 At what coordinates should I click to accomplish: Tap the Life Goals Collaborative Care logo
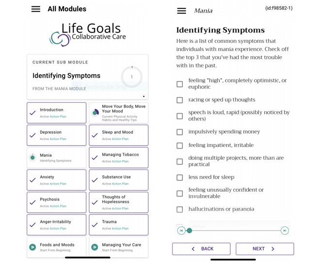point(88,34)
